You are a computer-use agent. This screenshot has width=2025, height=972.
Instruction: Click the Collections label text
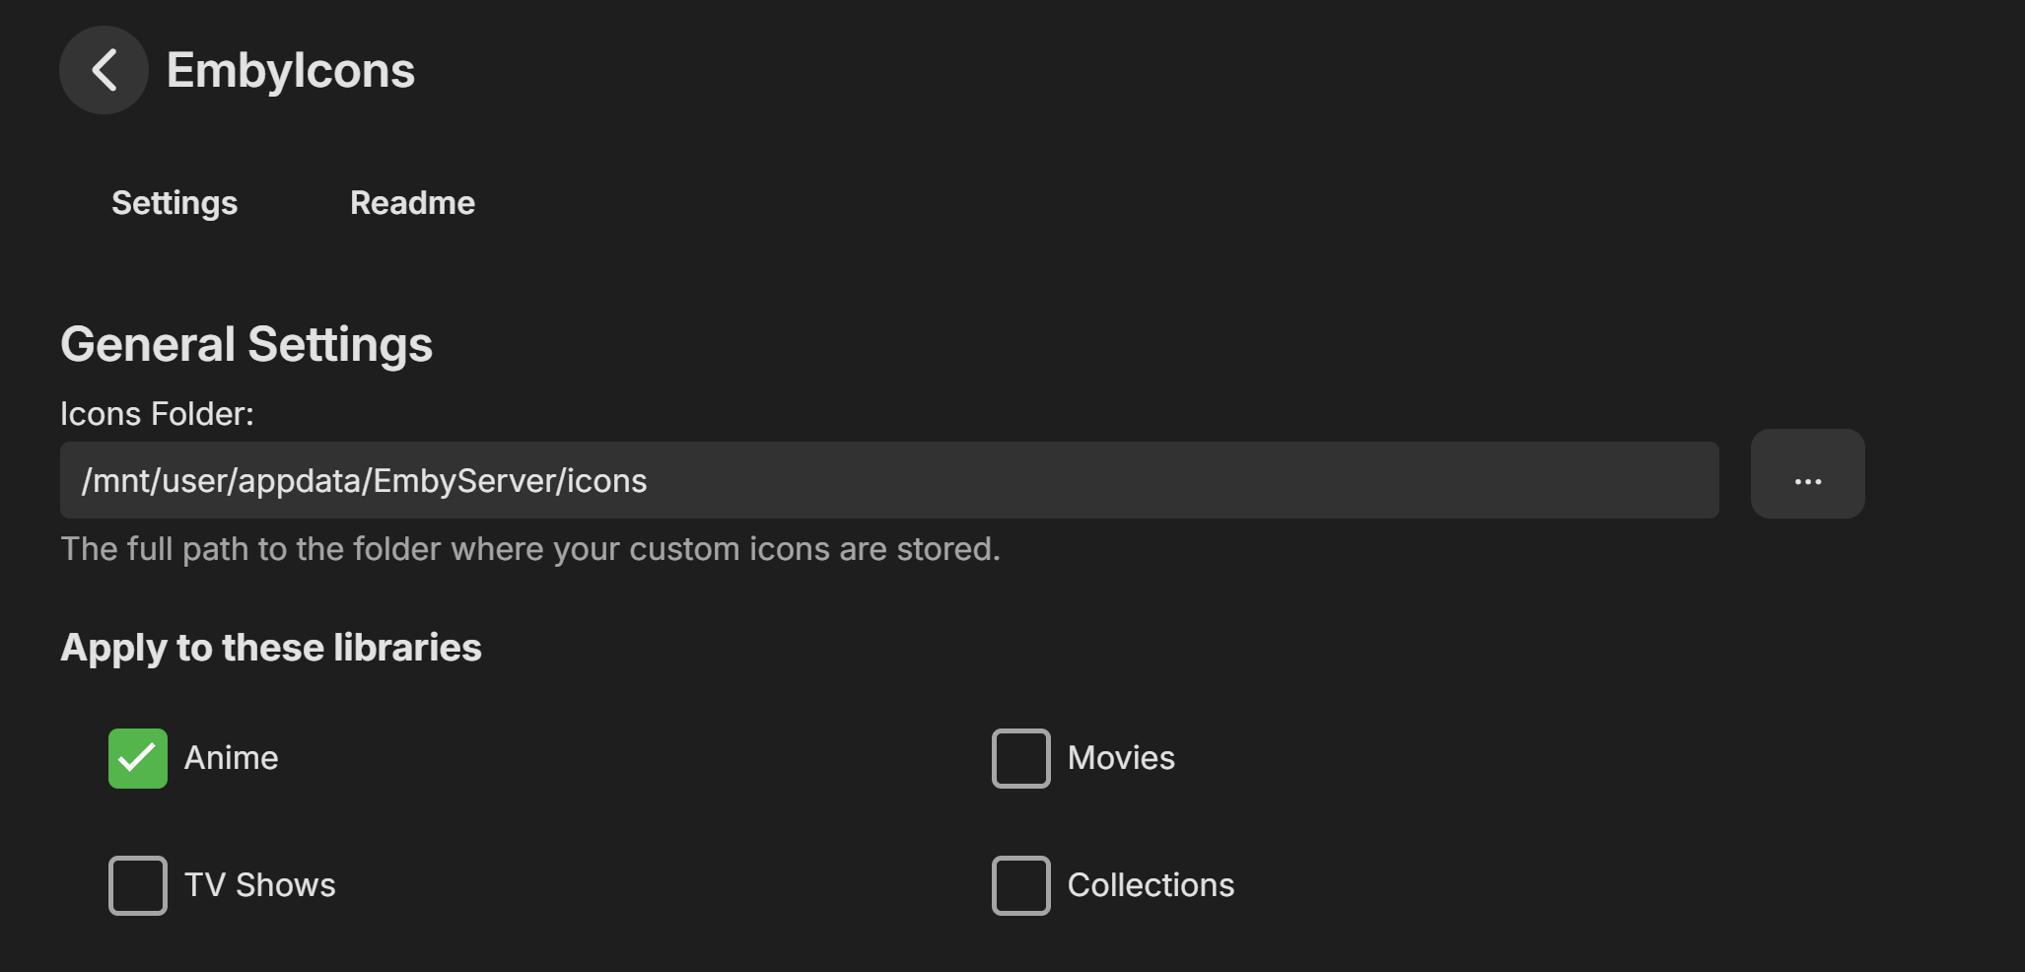click(1151, 885)
